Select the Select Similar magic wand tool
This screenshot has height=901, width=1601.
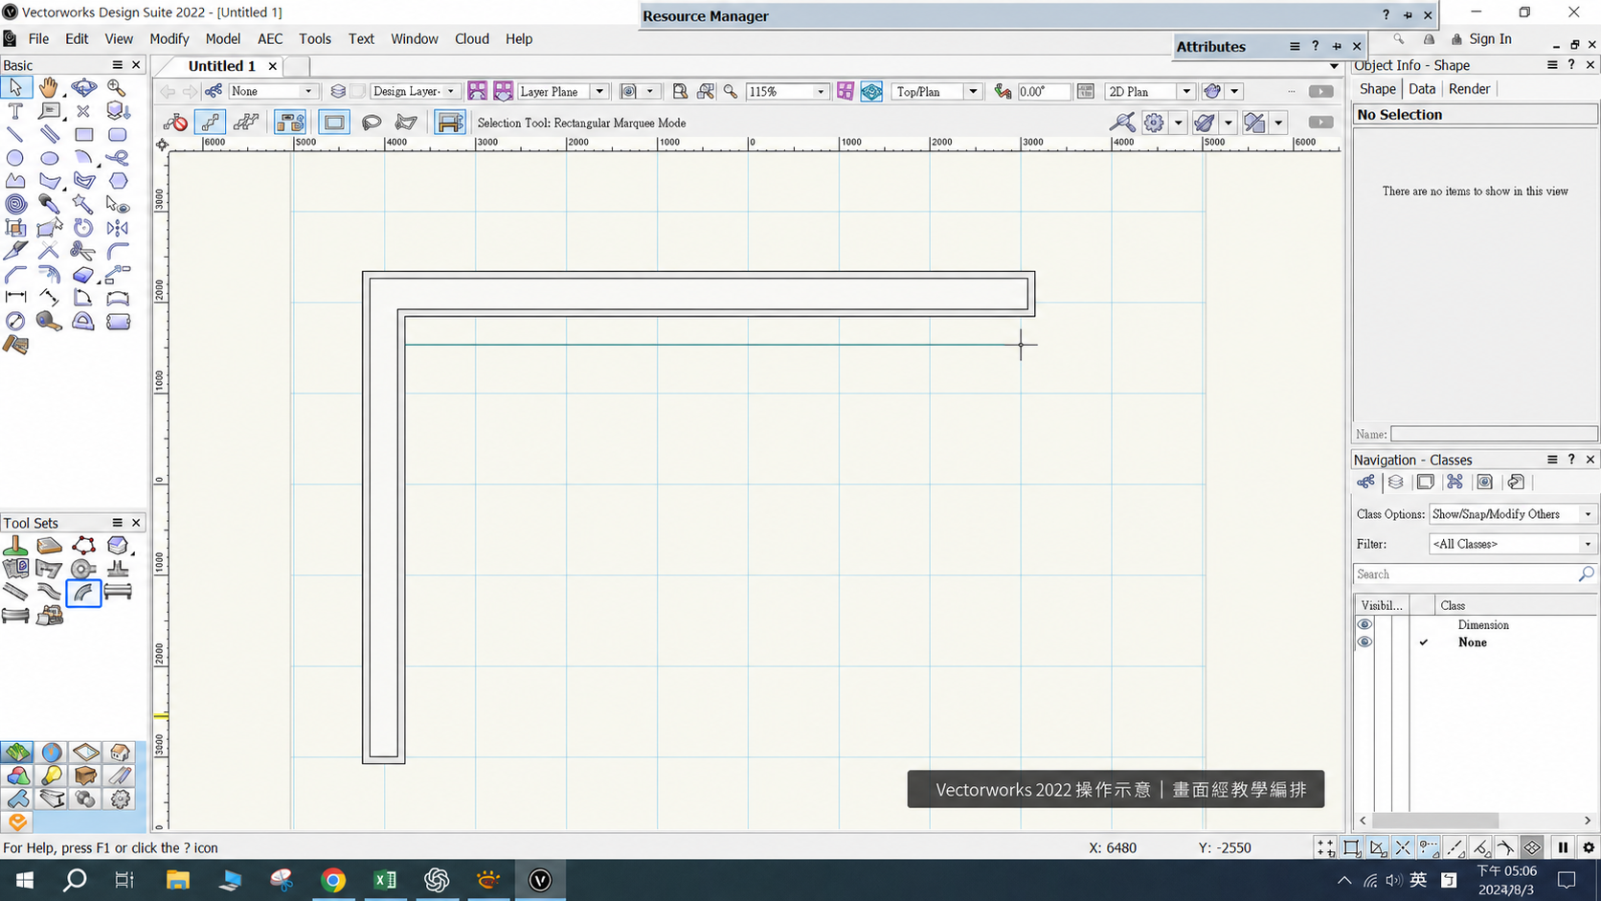coord(83,204)
